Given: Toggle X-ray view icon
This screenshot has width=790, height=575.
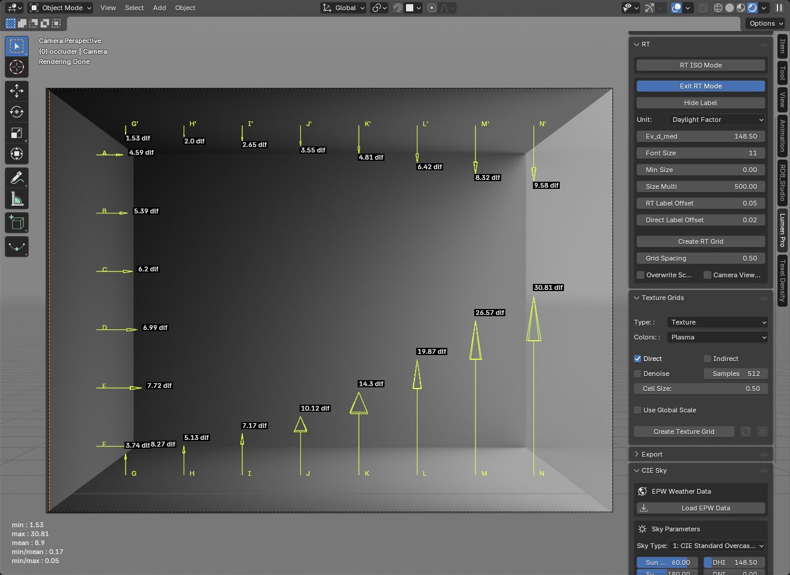Looking at the screenshot, I should (x=703, y=8).
